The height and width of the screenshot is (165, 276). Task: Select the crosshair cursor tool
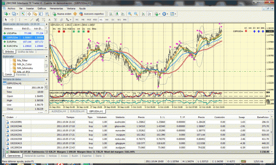12,20
